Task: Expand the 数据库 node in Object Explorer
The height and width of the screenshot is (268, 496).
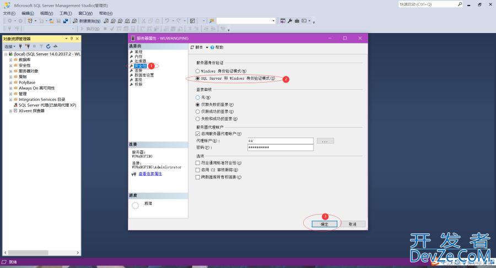Action: 10,60
